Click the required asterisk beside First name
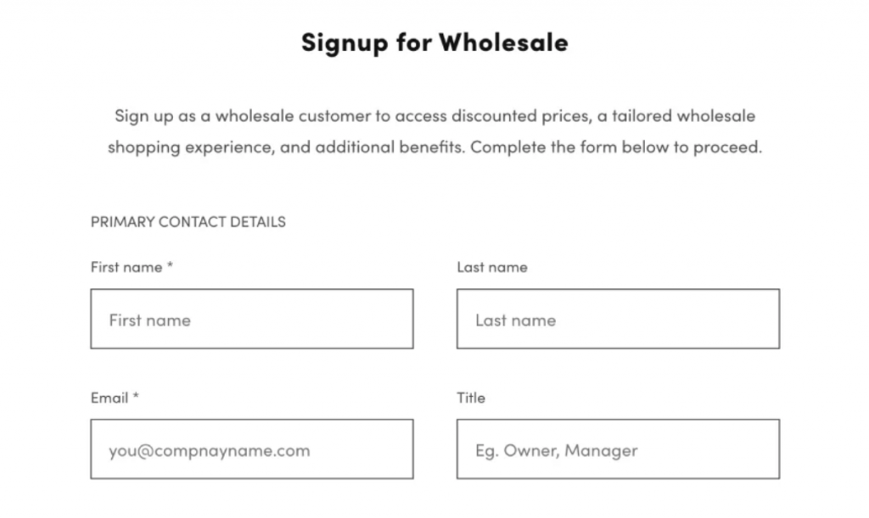 [x=170, y=266]
